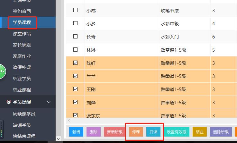The width and height of the screenshot is (237, 143).
Task: Go to 课堂作品 menu item
Action: 22,34
